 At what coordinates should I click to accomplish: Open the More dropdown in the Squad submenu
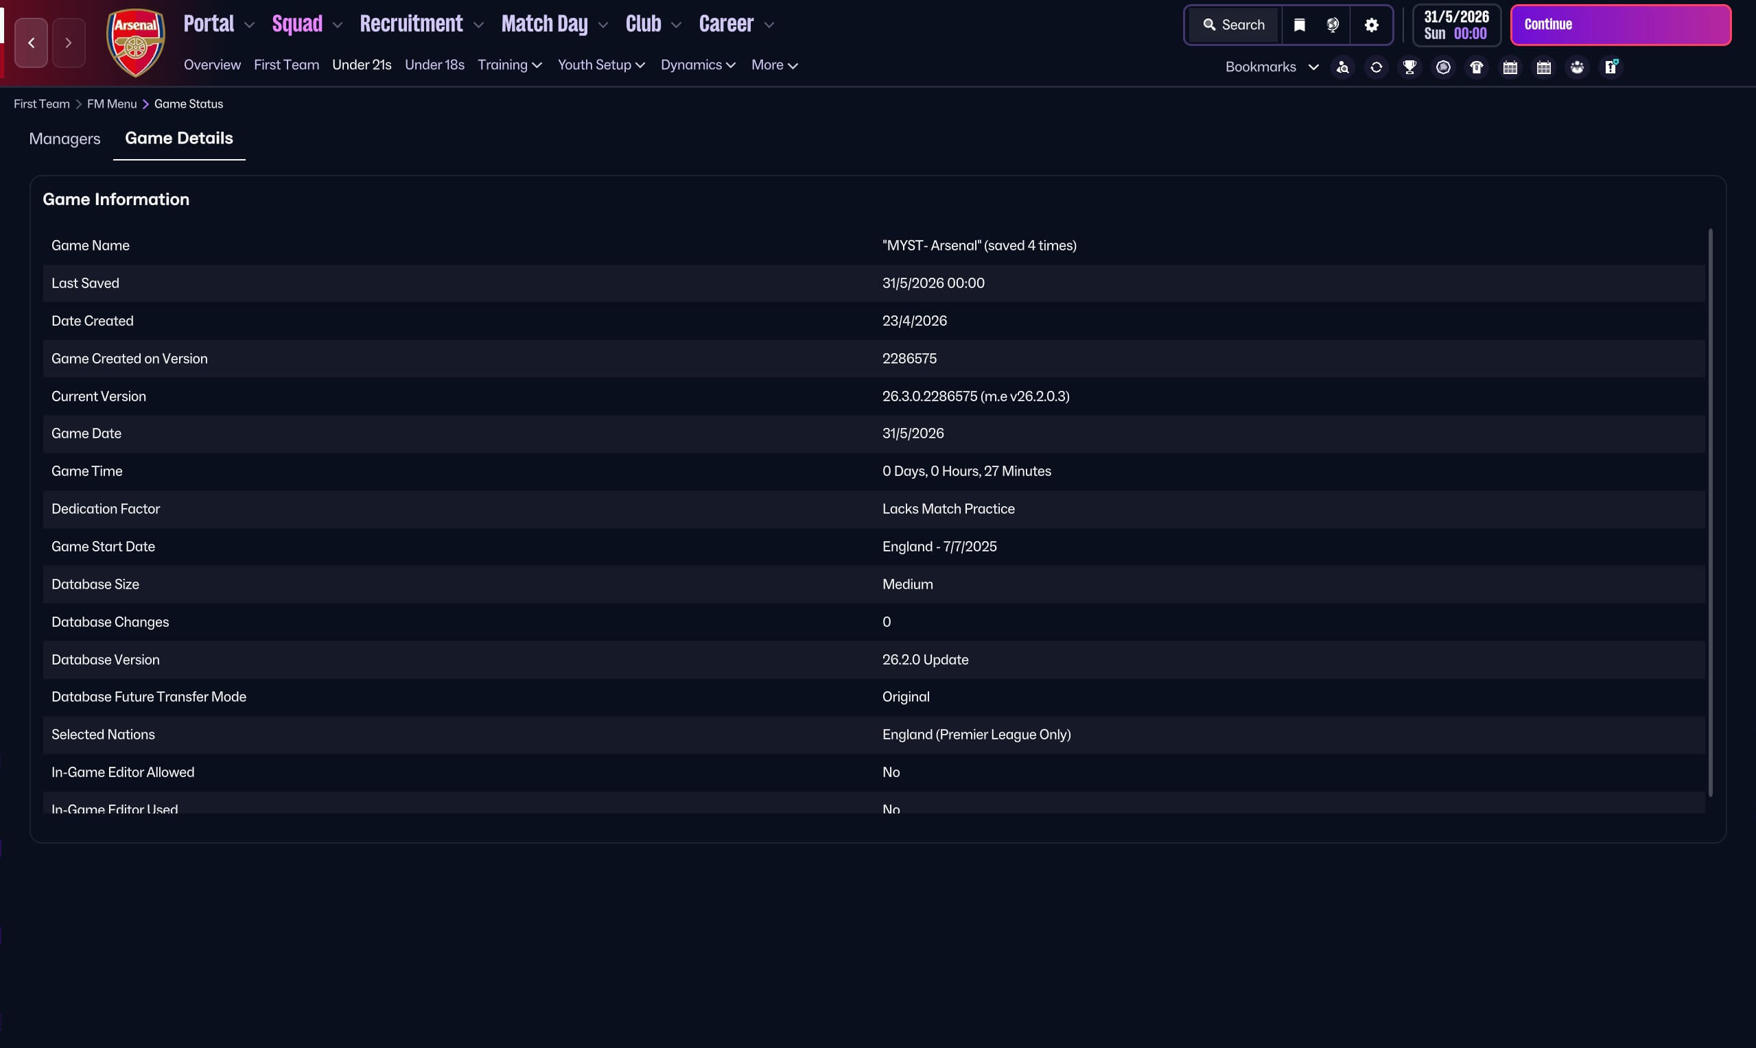point(774,65)
